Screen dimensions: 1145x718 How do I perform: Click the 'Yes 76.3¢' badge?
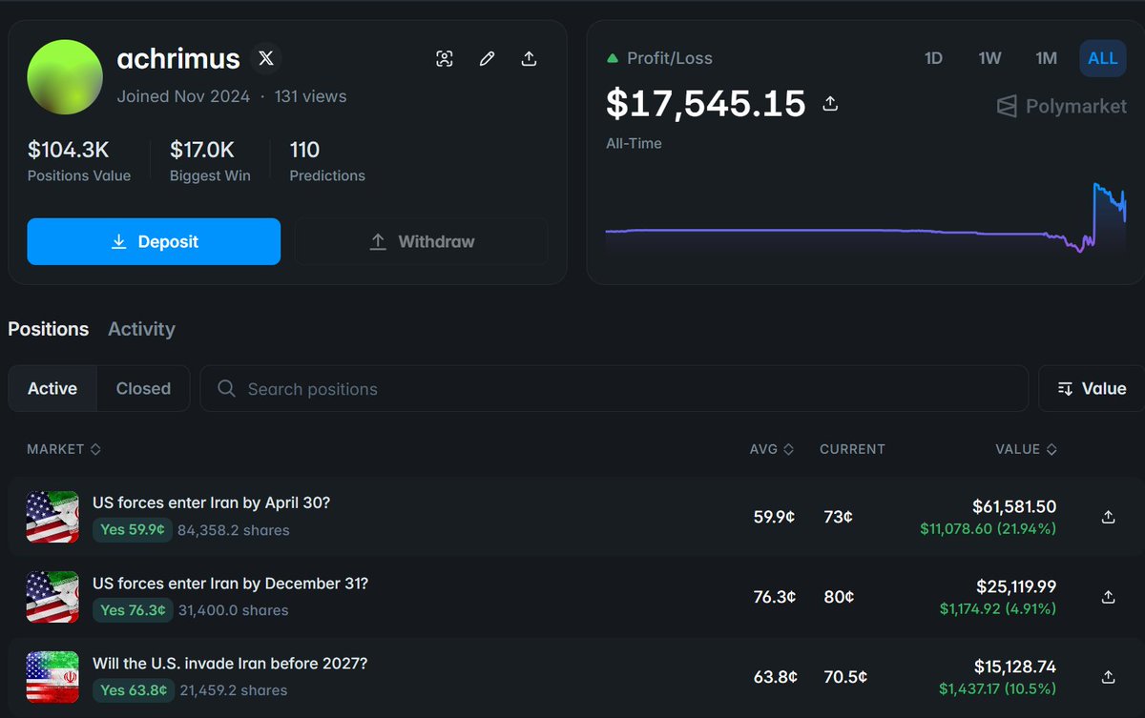133,610
